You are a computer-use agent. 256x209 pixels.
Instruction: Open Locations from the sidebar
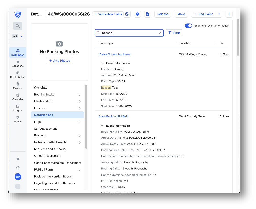click(18, 64)
